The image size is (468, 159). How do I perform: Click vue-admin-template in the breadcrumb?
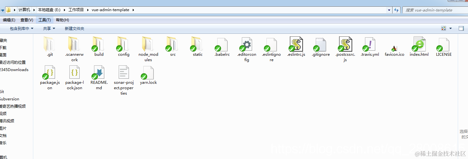pos(110,10)
